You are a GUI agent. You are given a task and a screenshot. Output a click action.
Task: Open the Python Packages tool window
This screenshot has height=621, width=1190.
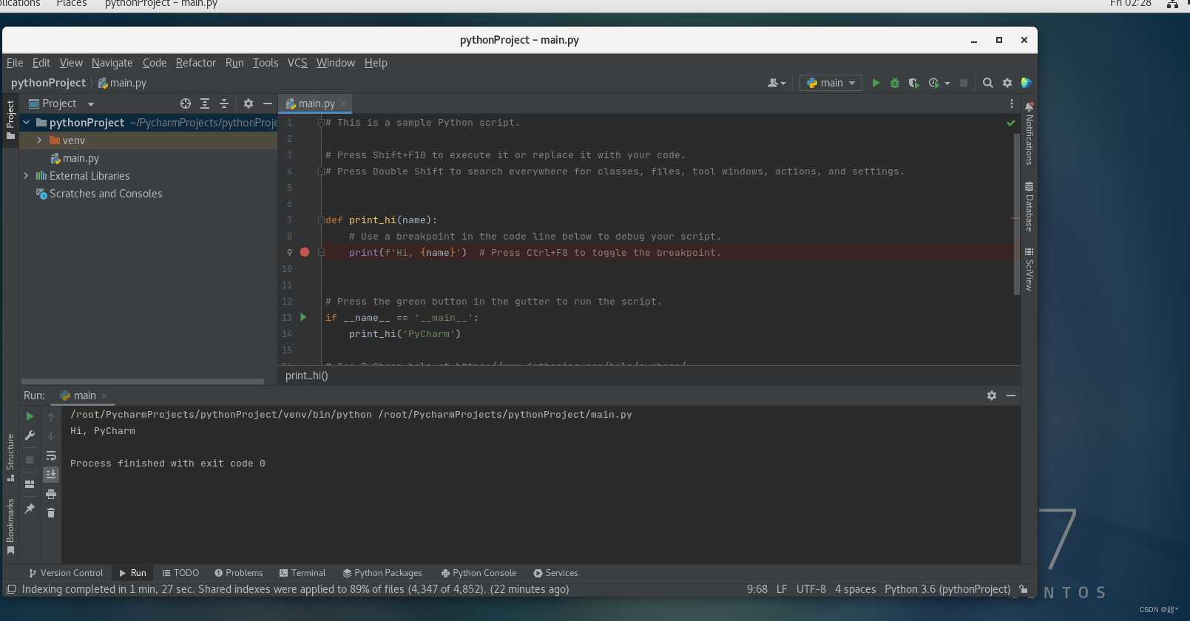click(x=382, y=573)
